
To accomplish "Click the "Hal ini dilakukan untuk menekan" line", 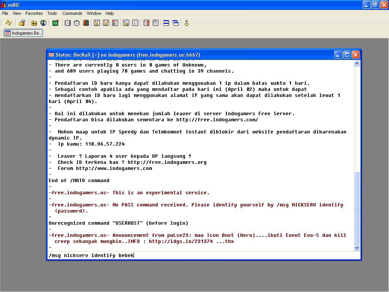I will click(x=172, y=114).
